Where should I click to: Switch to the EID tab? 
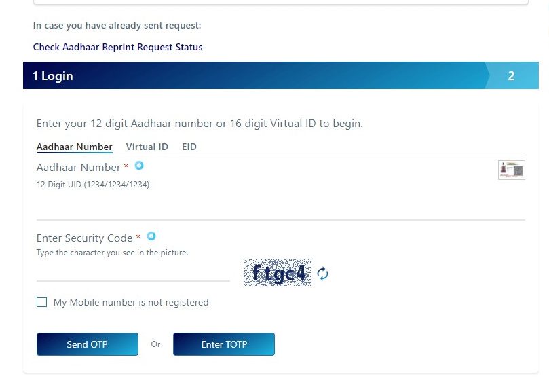(189, 147)
